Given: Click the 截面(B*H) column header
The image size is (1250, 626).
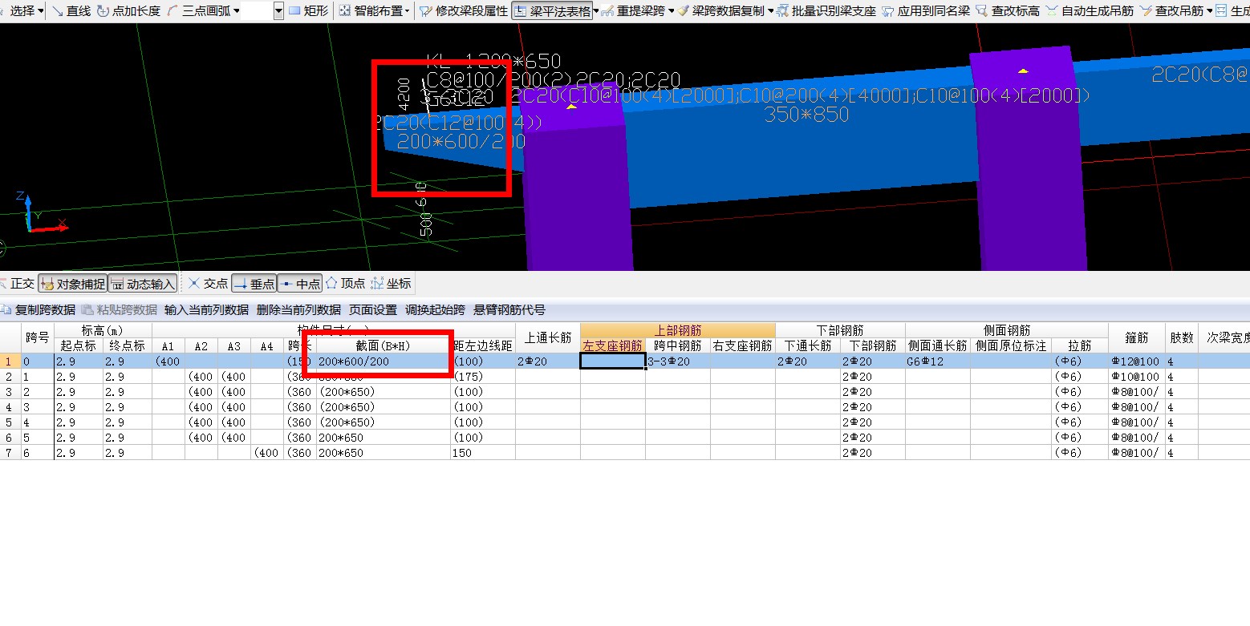Looking at the screenshot, I should [x=384, y=345].
